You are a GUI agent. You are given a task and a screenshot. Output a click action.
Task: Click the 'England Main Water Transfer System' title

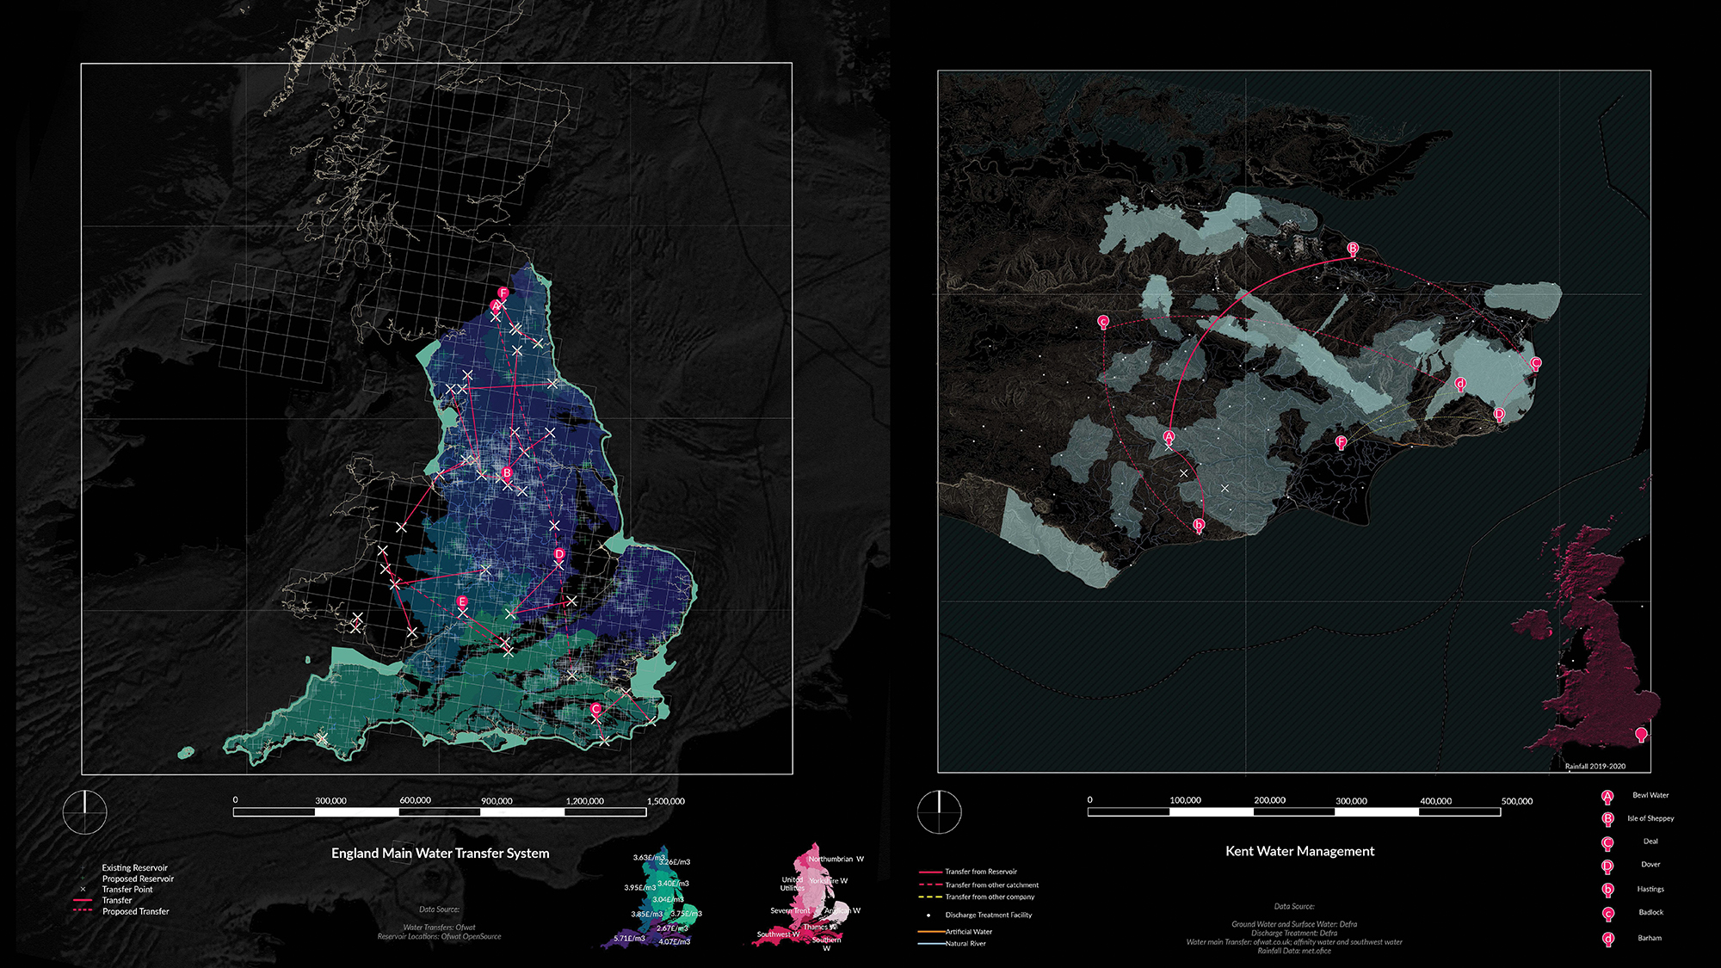(x=440, y=853)
